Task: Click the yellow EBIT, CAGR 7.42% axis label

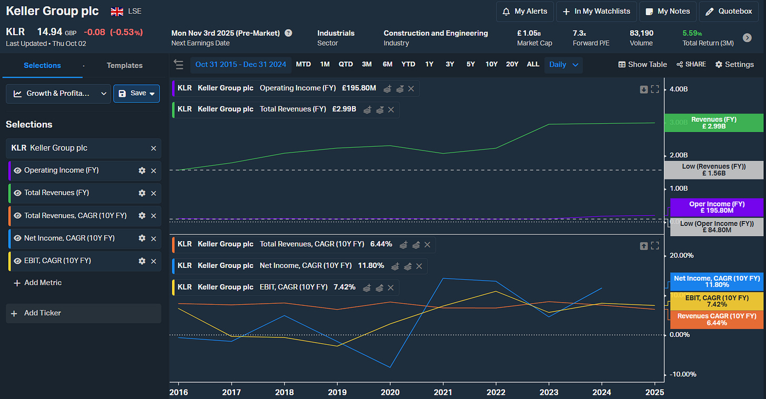Action: (x=717, y=301)
